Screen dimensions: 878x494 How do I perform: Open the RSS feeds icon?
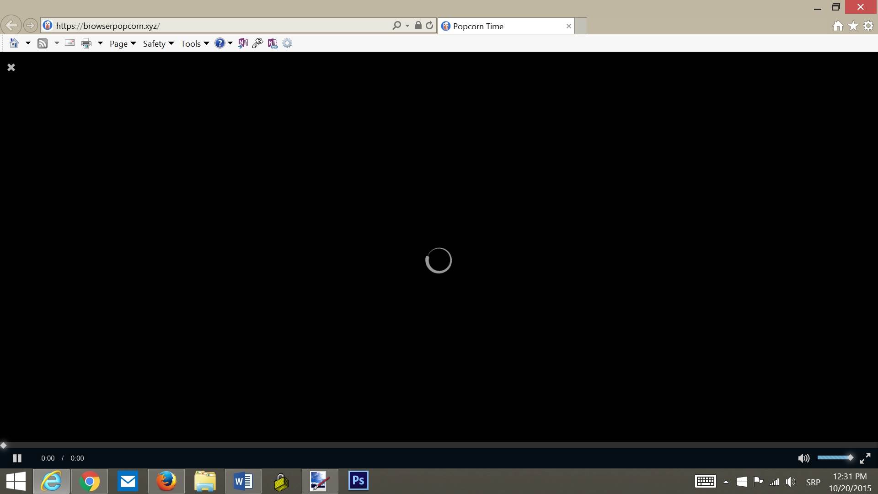click(43, 43)
